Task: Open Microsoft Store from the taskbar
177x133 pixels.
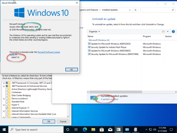Action: [102, 129]
